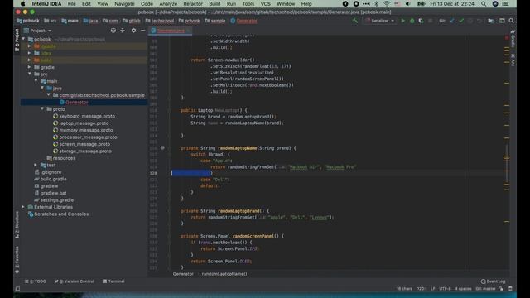
Task: Click the Git master branch status widget
Action: 486,289
